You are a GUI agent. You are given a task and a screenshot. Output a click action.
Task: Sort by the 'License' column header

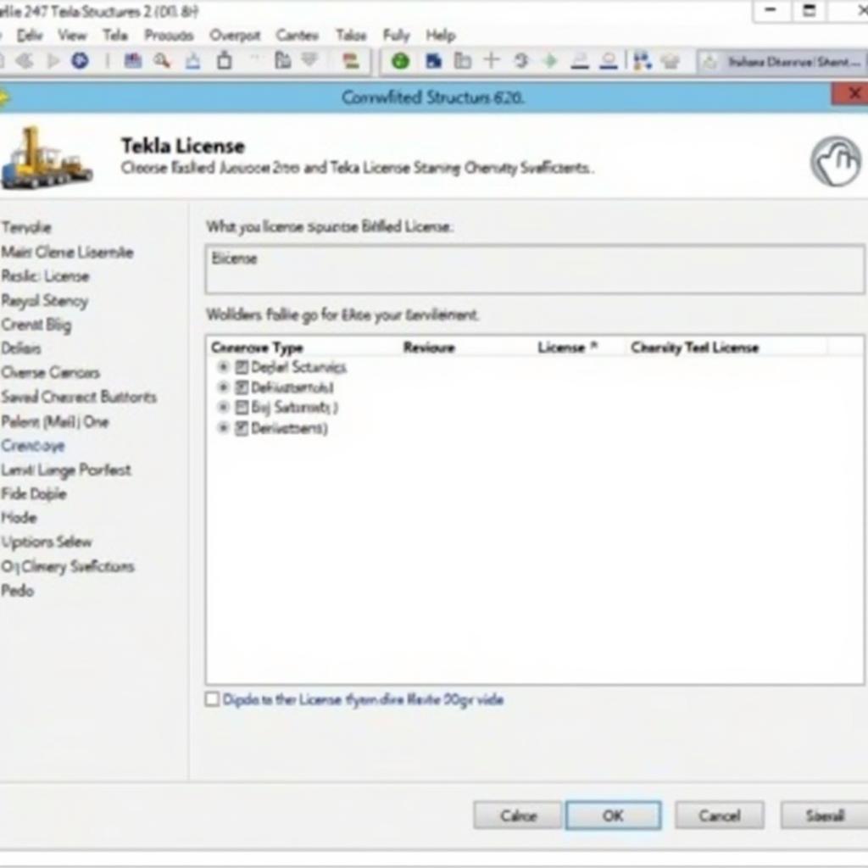coord(567,347)
